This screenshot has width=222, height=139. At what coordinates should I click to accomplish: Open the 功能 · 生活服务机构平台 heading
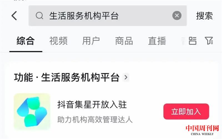[x=67, y=77]
